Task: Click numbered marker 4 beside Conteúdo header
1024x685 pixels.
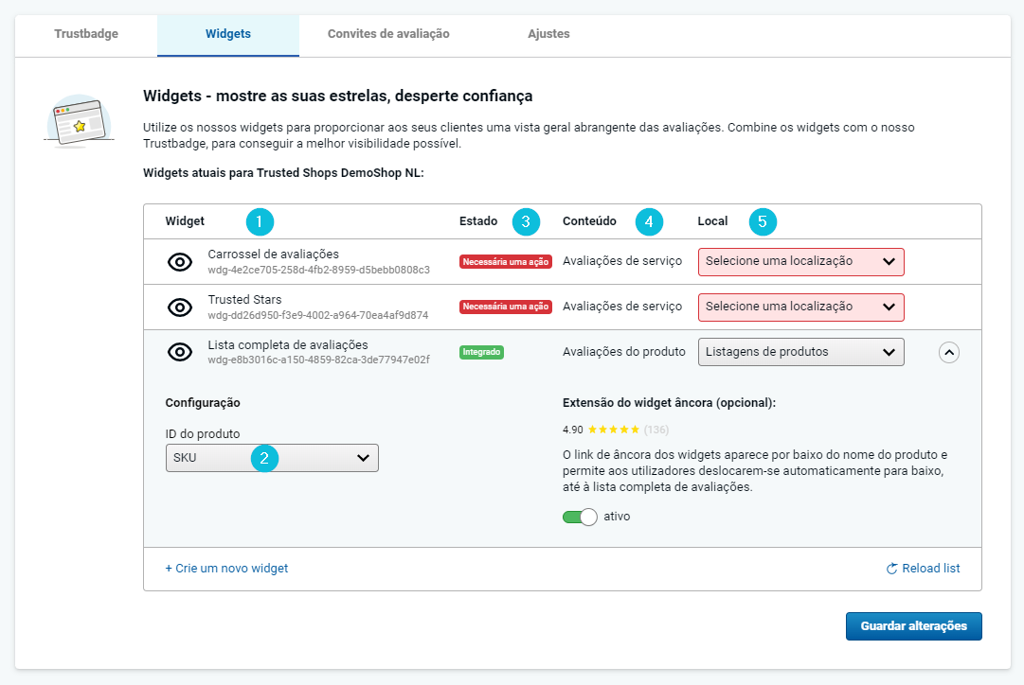Action: point(649,222)
